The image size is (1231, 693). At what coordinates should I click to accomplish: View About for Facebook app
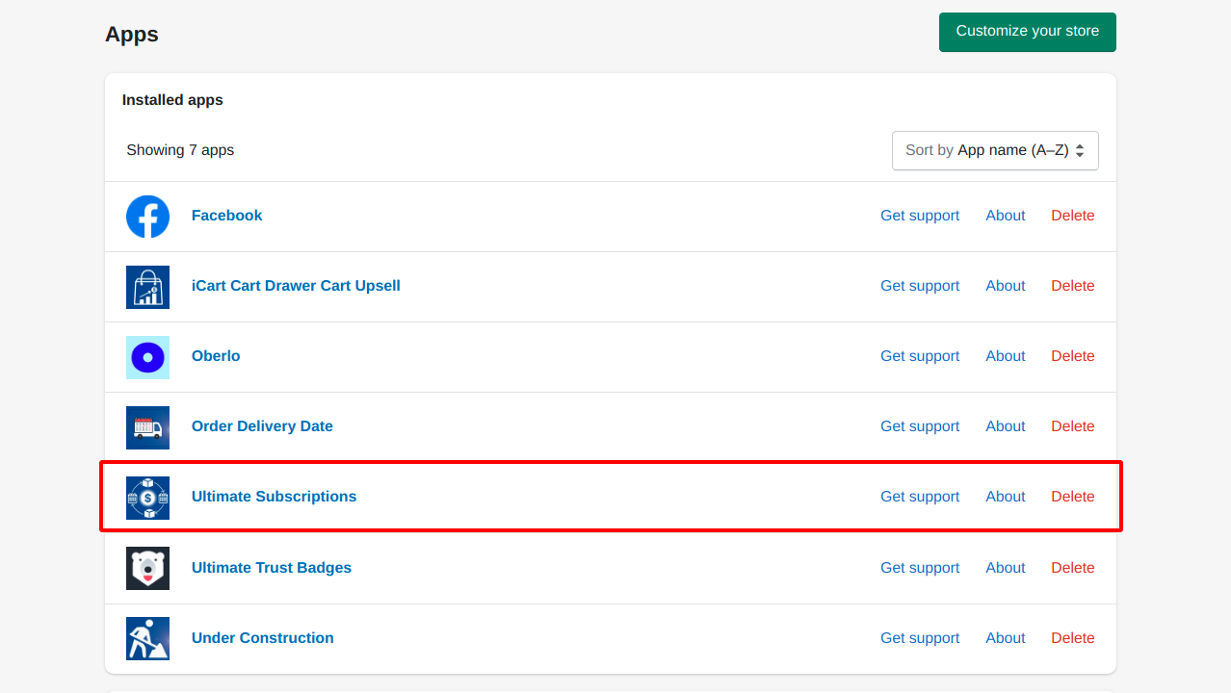pyautogui.click(x=1006, y=216)
